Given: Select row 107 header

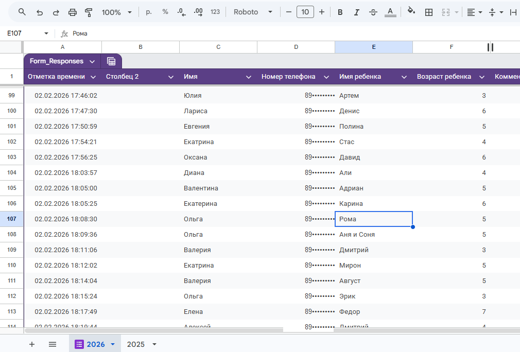Looking at the screenshot, I should 12,219.
